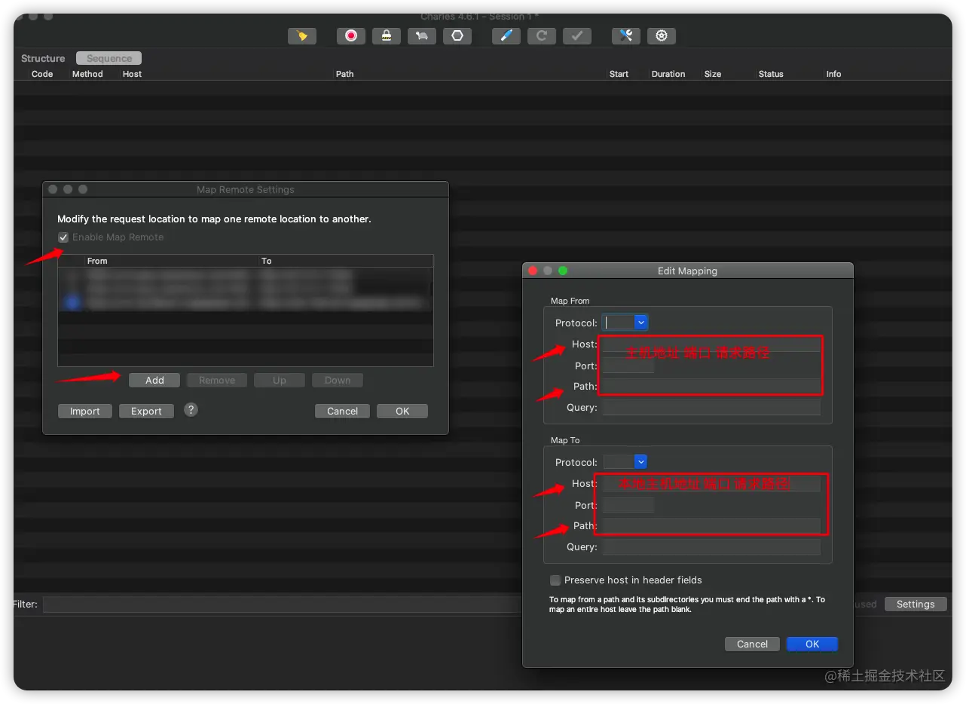Open the settings gear icon in toolbar
The width and height of the screenshot is (966, 704).
point(662,35)
